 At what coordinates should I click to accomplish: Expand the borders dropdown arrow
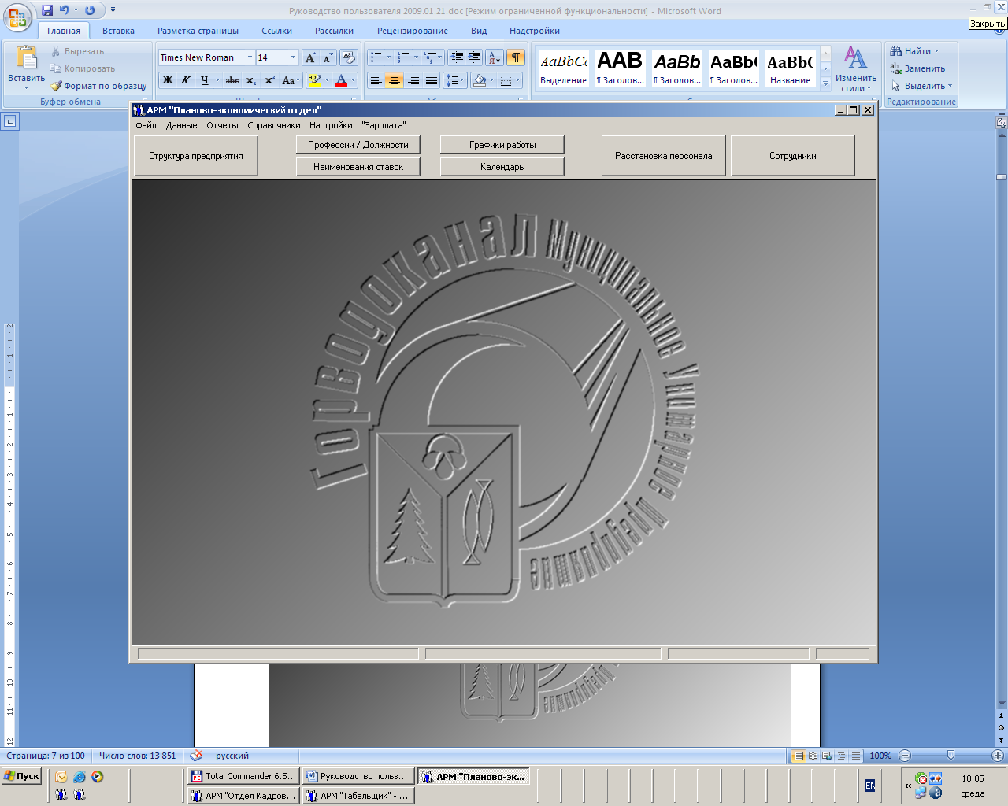click(x=518, y=80)
